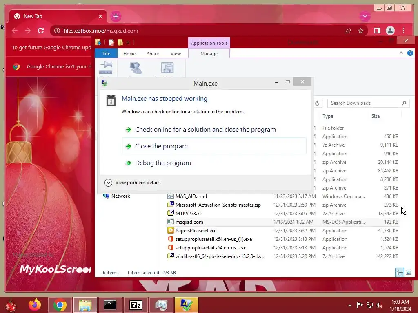Open a new Chrome tab with plus
Image resolution: width=418 pixels, height=313 pixels.
click(116, 16)
